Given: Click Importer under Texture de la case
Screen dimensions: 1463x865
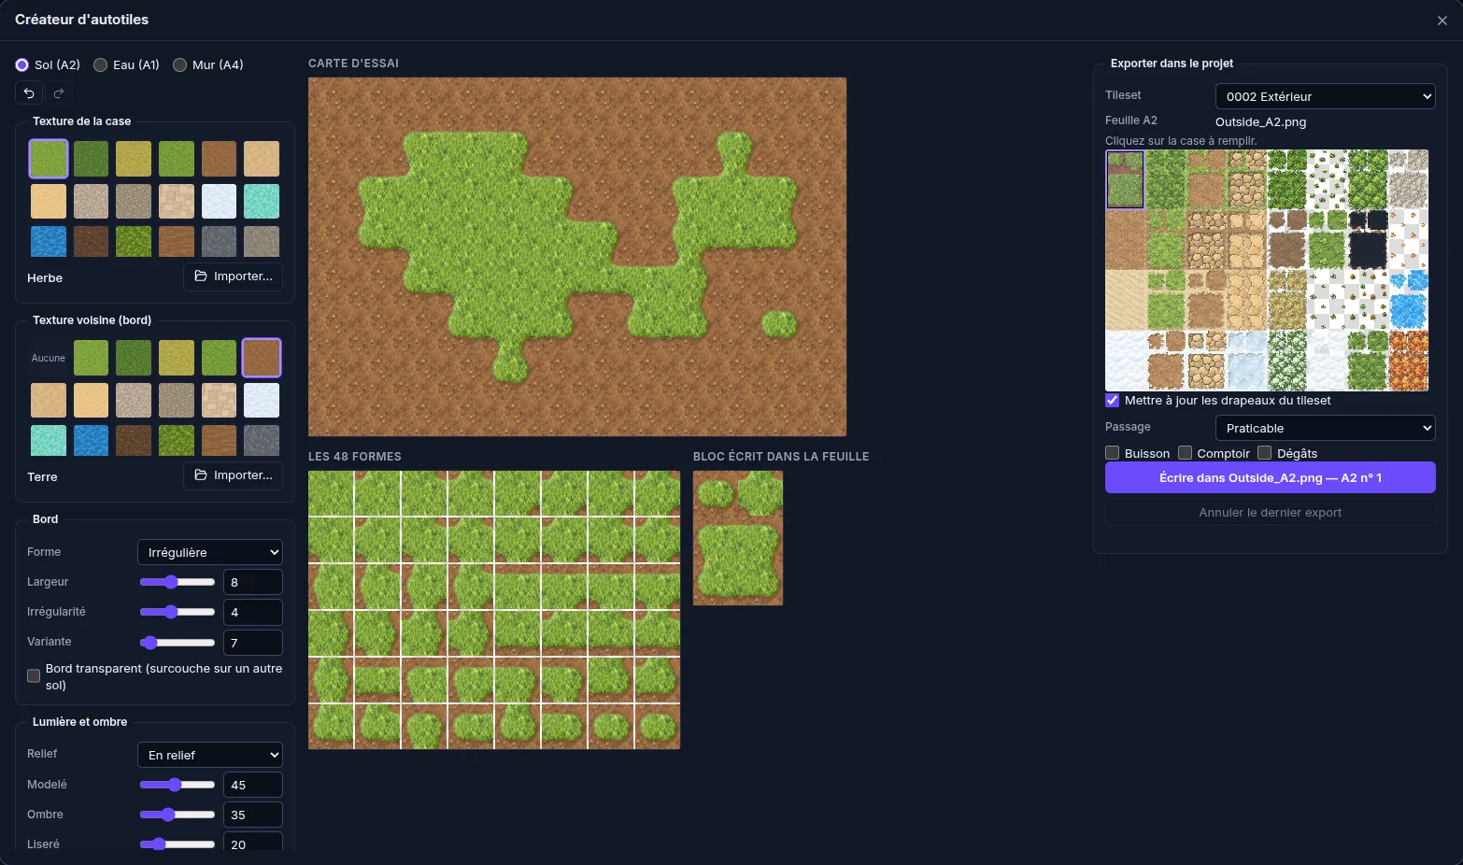Looking at the screenshot, I should (234, 277).
